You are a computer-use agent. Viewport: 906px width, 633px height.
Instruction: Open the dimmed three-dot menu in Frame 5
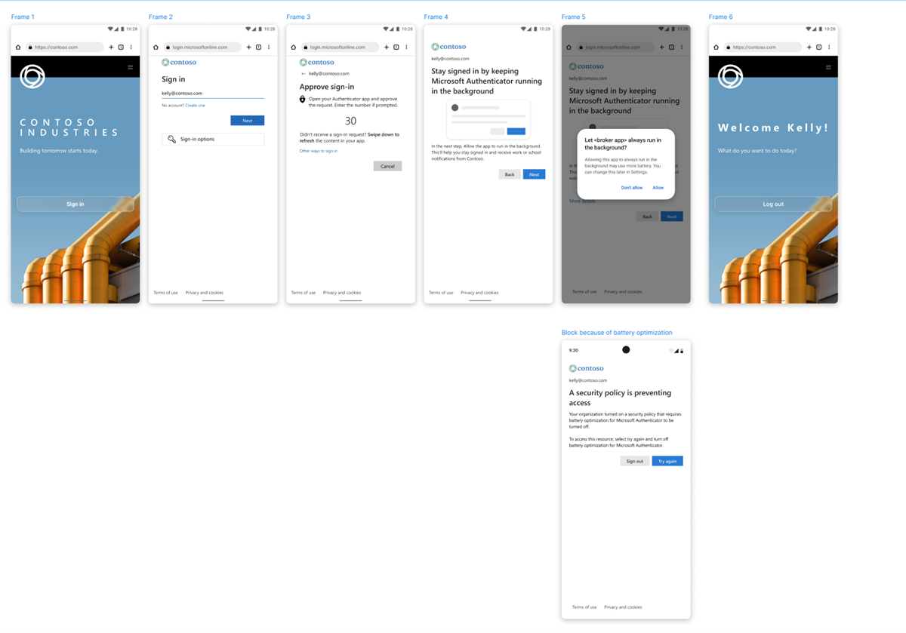pos(682,47)
